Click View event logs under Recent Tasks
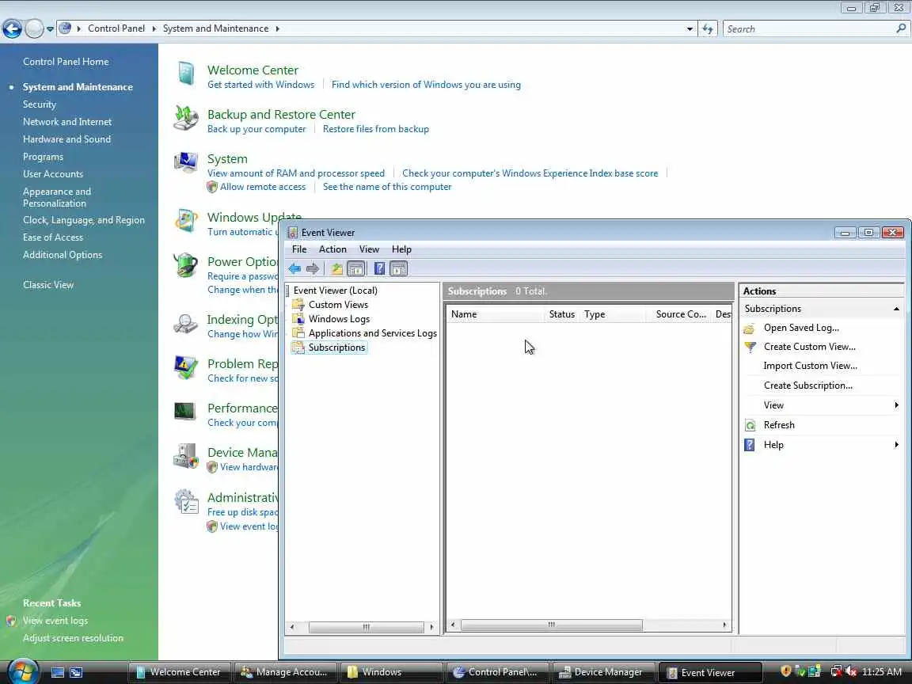 55,621
